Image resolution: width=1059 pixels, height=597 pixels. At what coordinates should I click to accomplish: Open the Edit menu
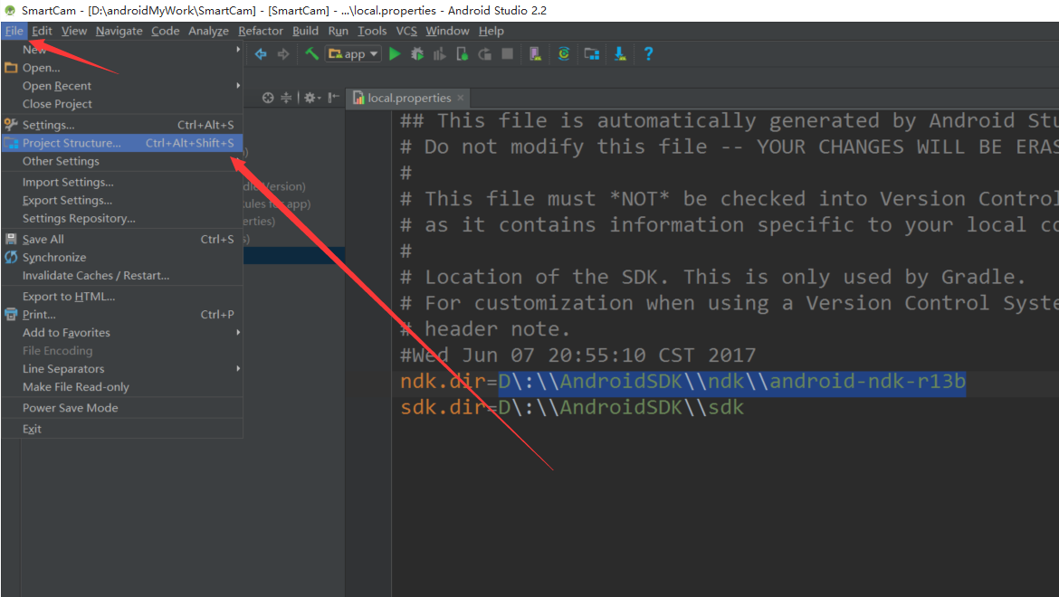click(42, 31)
